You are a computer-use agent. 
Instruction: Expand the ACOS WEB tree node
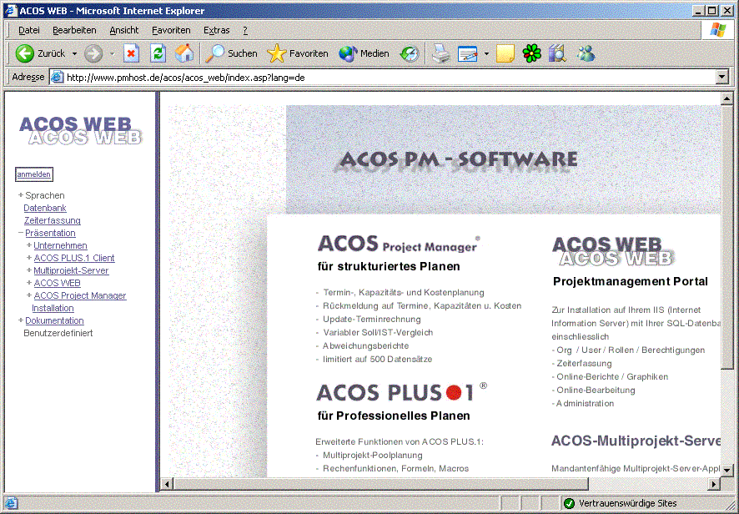(x=29, y=283)
